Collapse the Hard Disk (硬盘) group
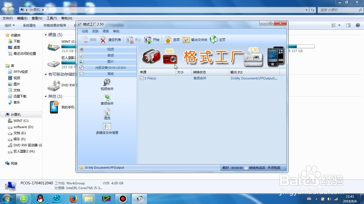Screen dimensions: 364x204 tap(46, 35)
